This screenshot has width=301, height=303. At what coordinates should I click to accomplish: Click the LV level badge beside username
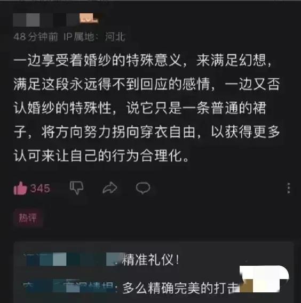(89, 19)
